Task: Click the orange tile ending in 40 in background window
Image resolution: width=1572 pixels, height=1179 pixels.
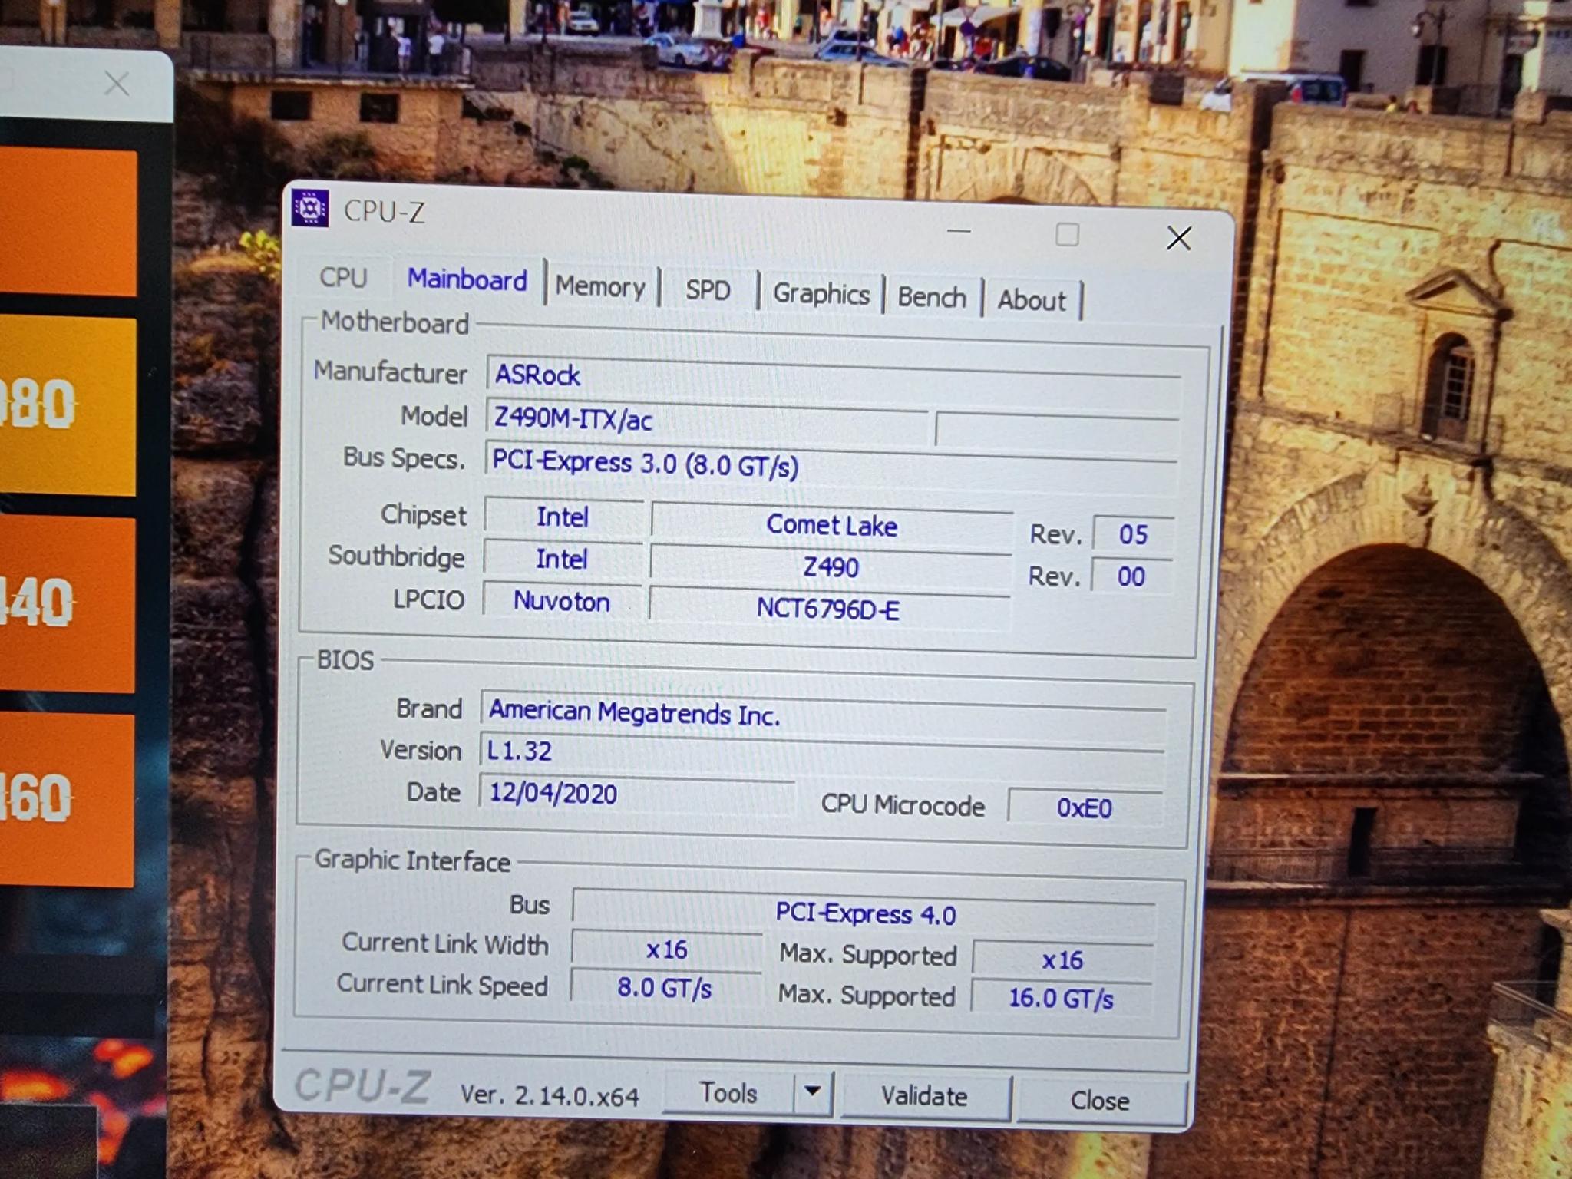Action: (x=68, y=603)
